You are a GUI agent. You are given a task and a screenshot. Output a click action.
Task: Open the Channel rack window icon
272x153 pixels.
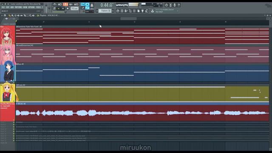[x=126, y=11]
